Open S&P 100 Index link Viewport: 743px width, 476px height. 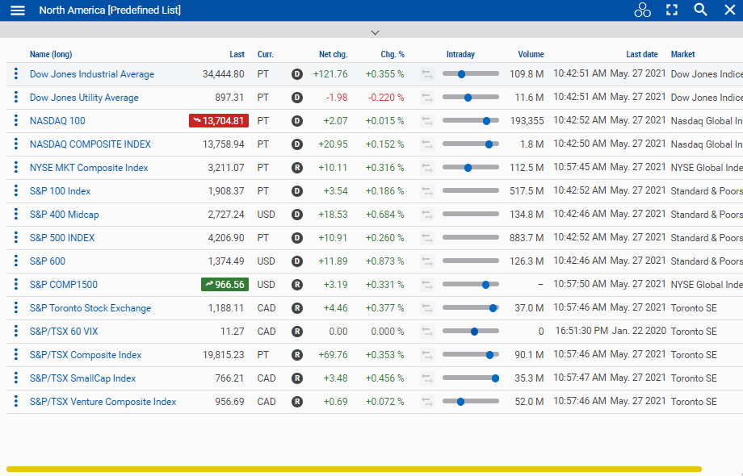point(61,190)
